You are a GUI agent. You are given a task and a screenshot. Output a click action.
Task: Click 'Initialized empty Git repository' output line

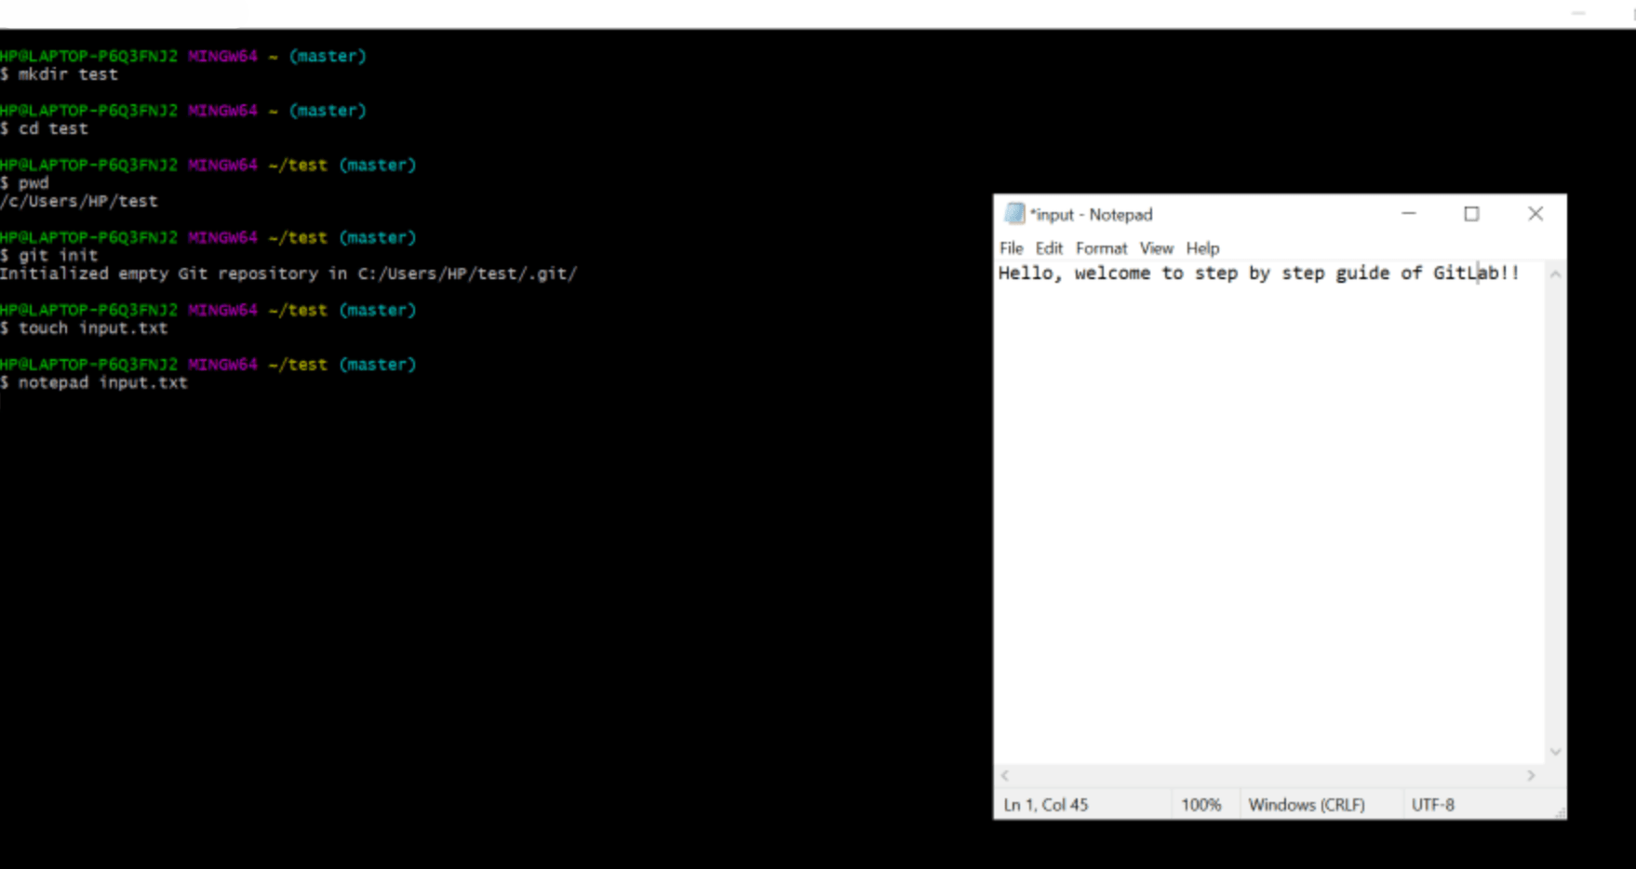pos(288,274)
